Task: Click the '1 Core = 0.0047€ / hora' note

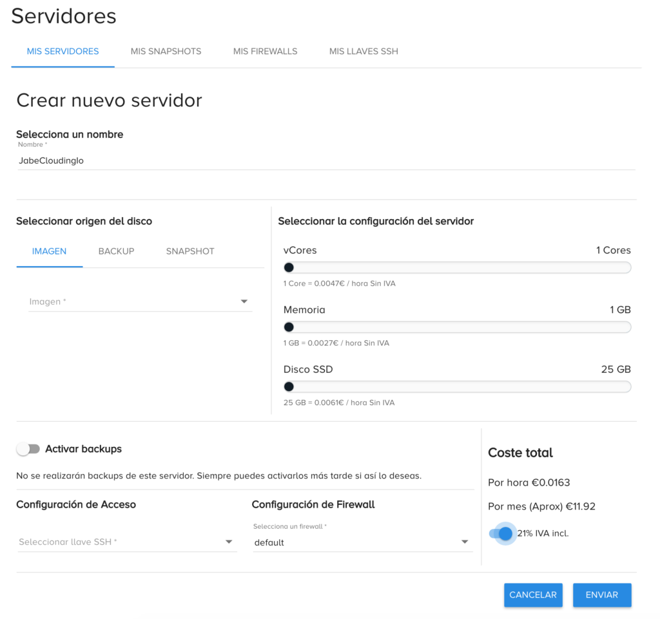Action: (x=339, y=283)
